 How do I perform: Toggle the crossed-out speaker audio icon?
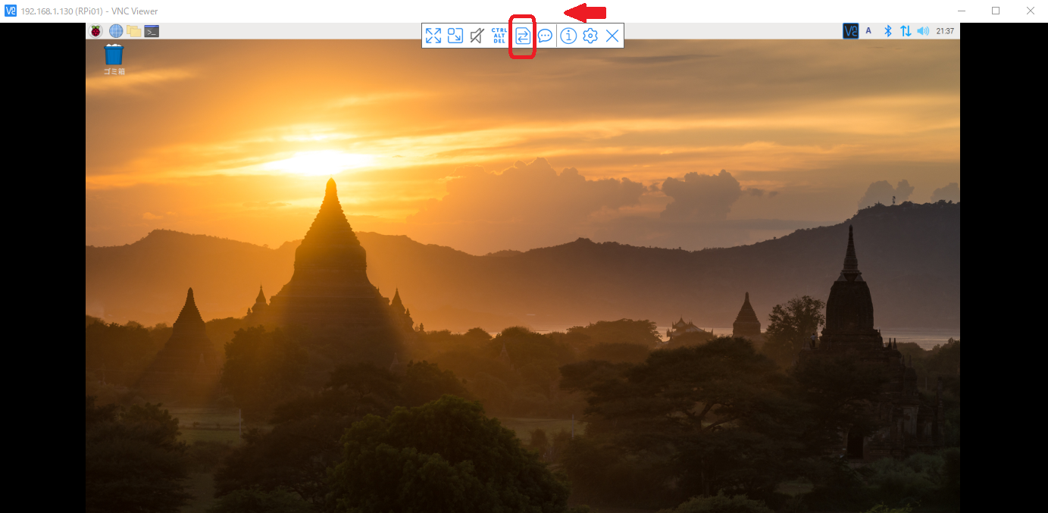pyautogui.click(x=477, y=36)
